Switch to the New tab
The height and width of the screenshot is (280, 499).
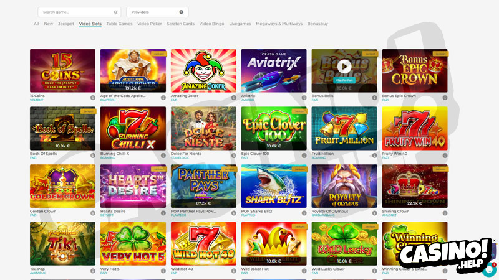(x=49, y=24)
